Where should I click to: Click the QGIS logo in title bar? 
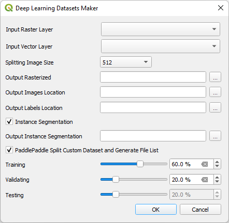(x=9, y=8)
